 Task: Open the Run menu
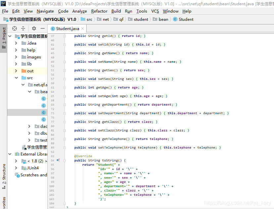click(129, 11)
